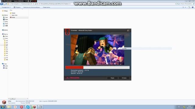Click the Explorer search field
The image size is (195, 109).
point(187,4)
